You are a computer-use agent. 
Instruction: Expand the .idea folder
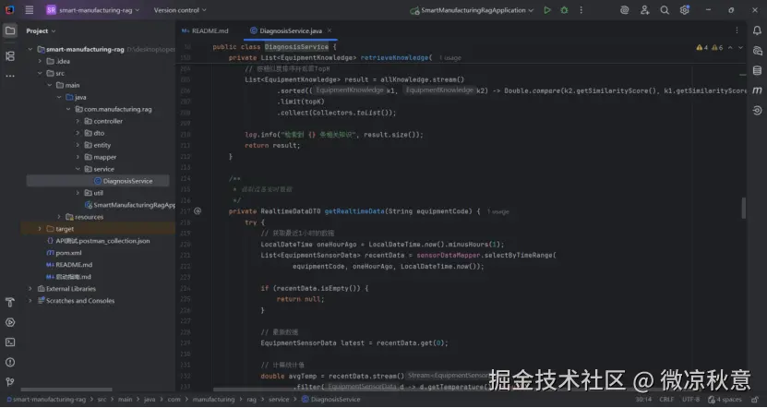tap(40, 61)
